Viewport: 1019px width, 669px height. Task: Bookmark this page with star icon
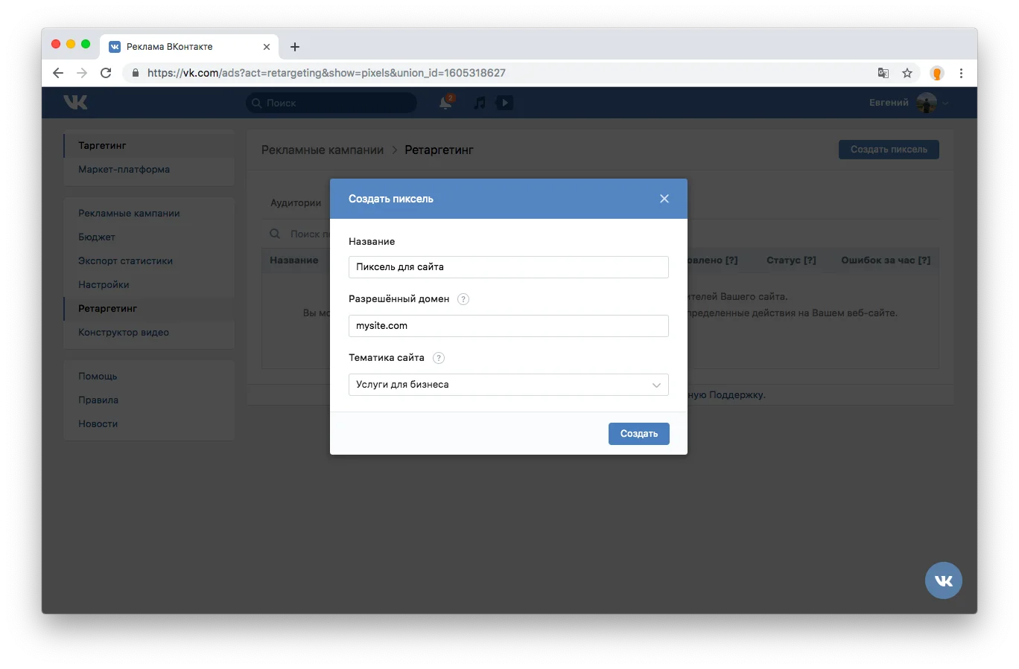click(x=907, y=73)
